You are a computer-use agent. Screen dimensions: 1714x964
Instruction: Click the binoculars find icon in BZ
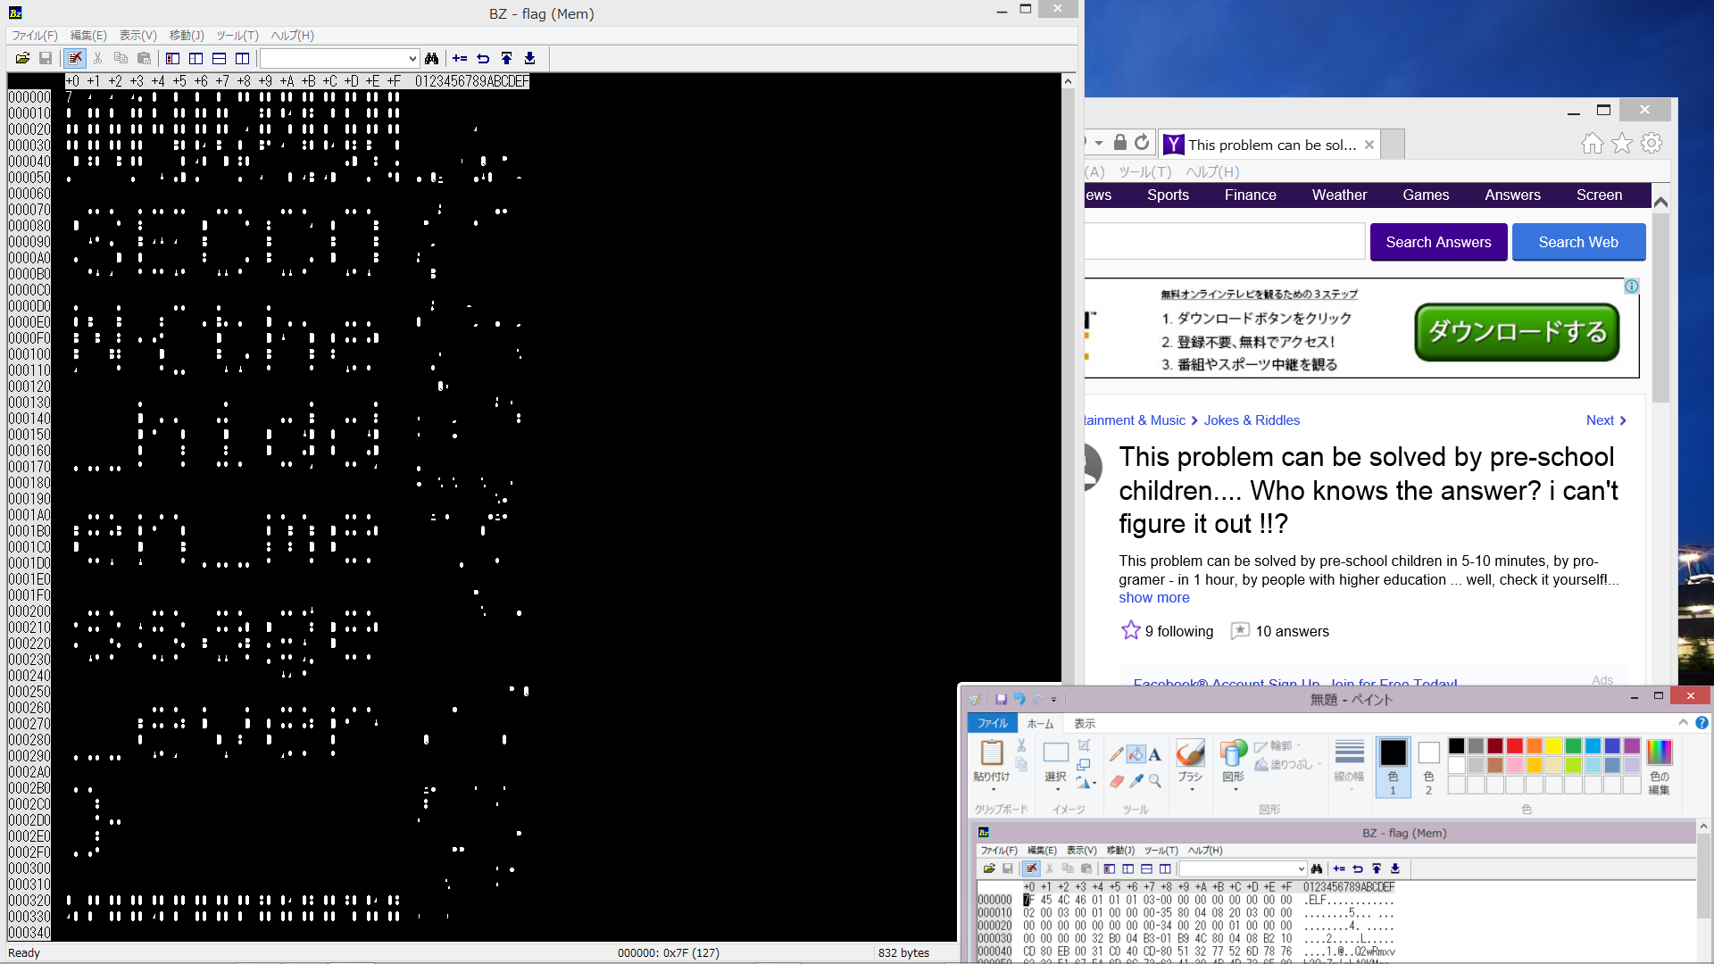tap(432, 59)
